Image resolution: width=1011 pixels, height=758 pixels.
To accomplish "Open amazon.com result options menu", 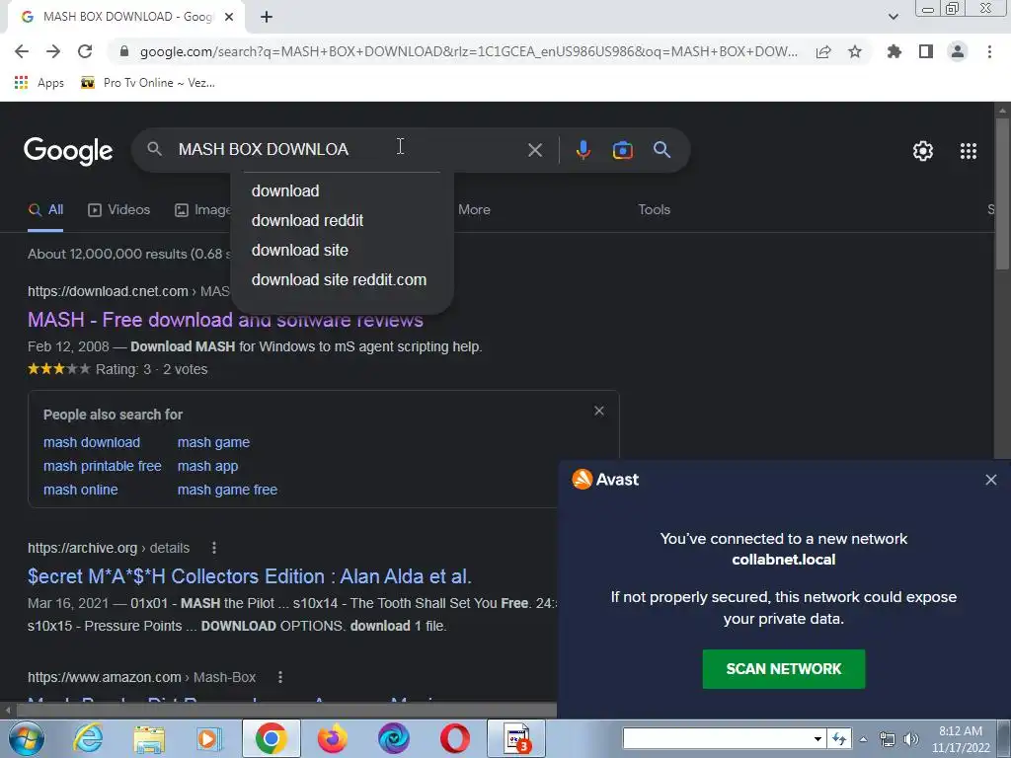I will pos(279,677).
